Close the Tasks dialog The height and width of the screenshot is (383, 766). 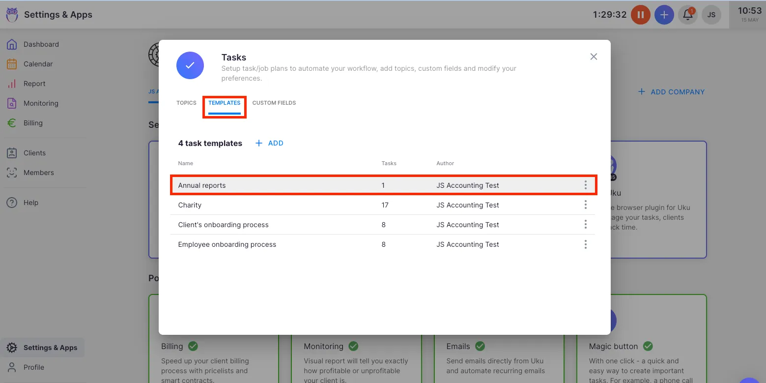[x=594, y=57]
